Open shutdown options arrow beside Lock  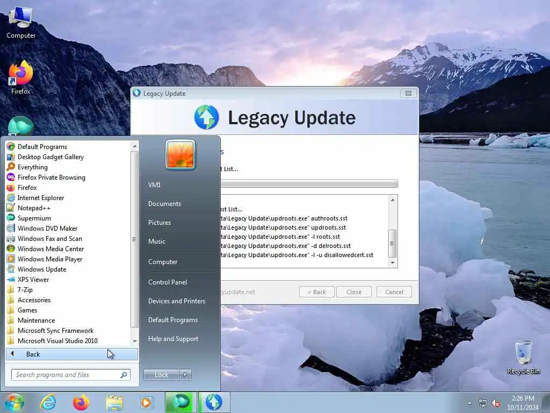coord(185,375)
